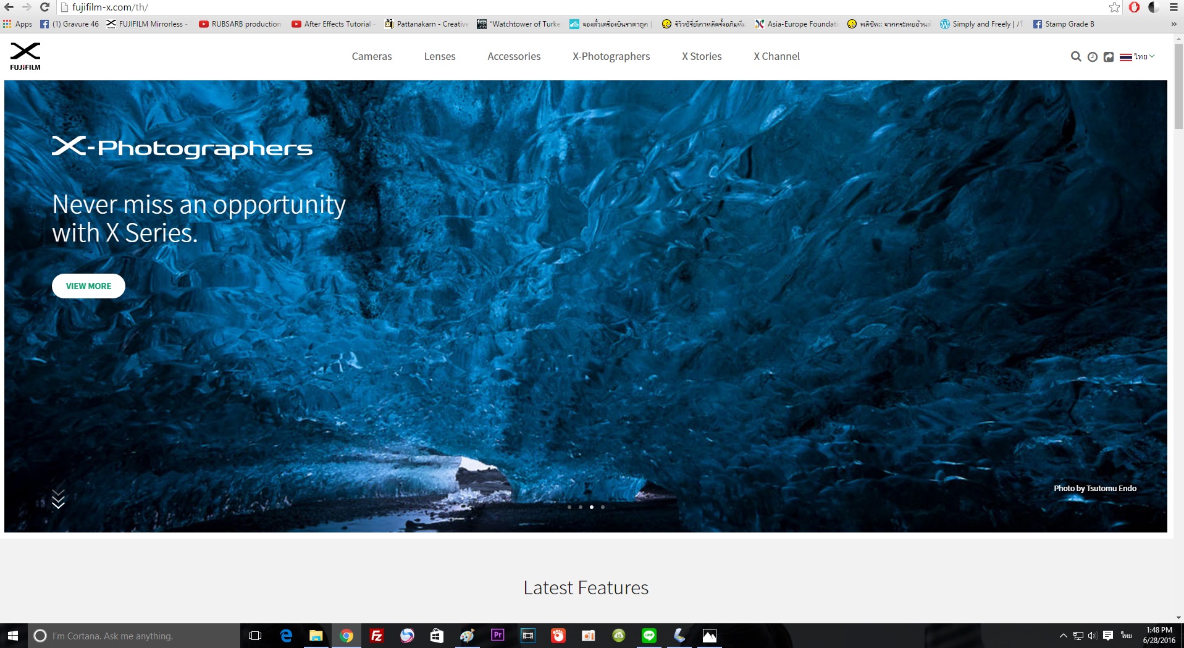Click the Adblock red hand extension icon
This screenshot has height=648, width=1184.
[1134, 7]
